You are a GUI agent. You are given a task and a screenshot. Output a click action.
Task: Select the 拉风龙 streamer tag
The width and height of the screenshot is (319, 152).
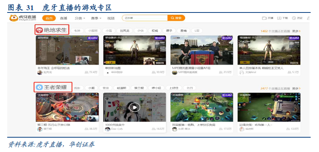pyautogui.click(x=124, y=31)
